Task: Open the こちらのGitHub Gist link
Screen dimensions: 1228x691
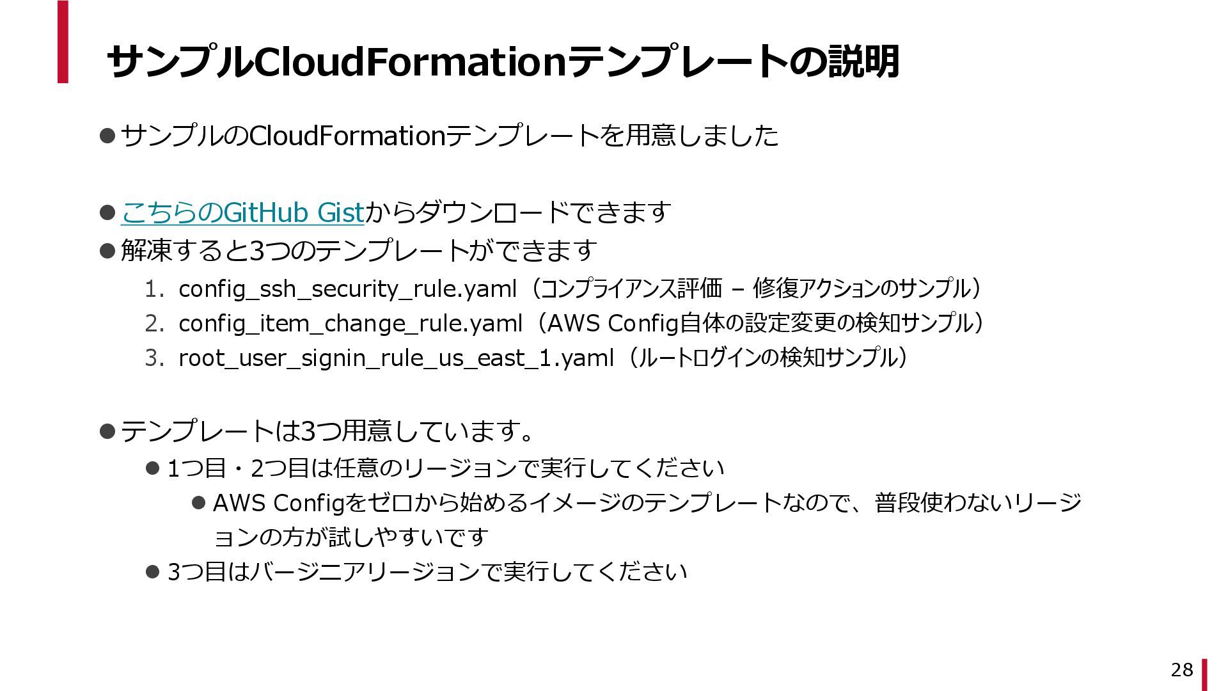Action: click(x=242, y=213)
